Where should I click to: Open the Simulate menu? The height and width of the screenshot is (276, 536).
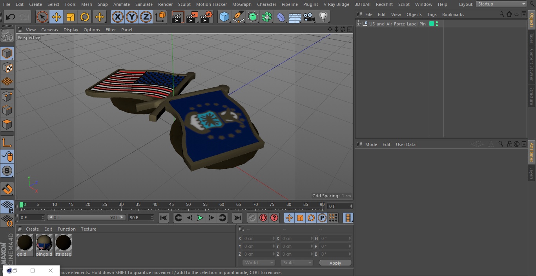pyautogui.click(x=144, y=4)
